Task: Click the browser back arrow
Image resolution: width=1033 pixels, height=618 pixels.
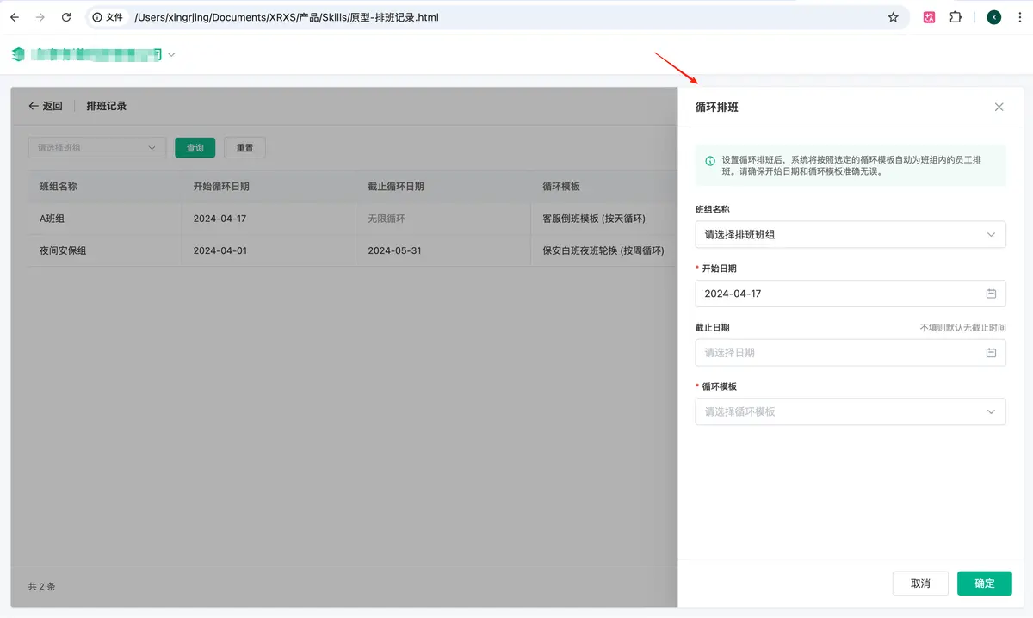Action: pos(15,17)
